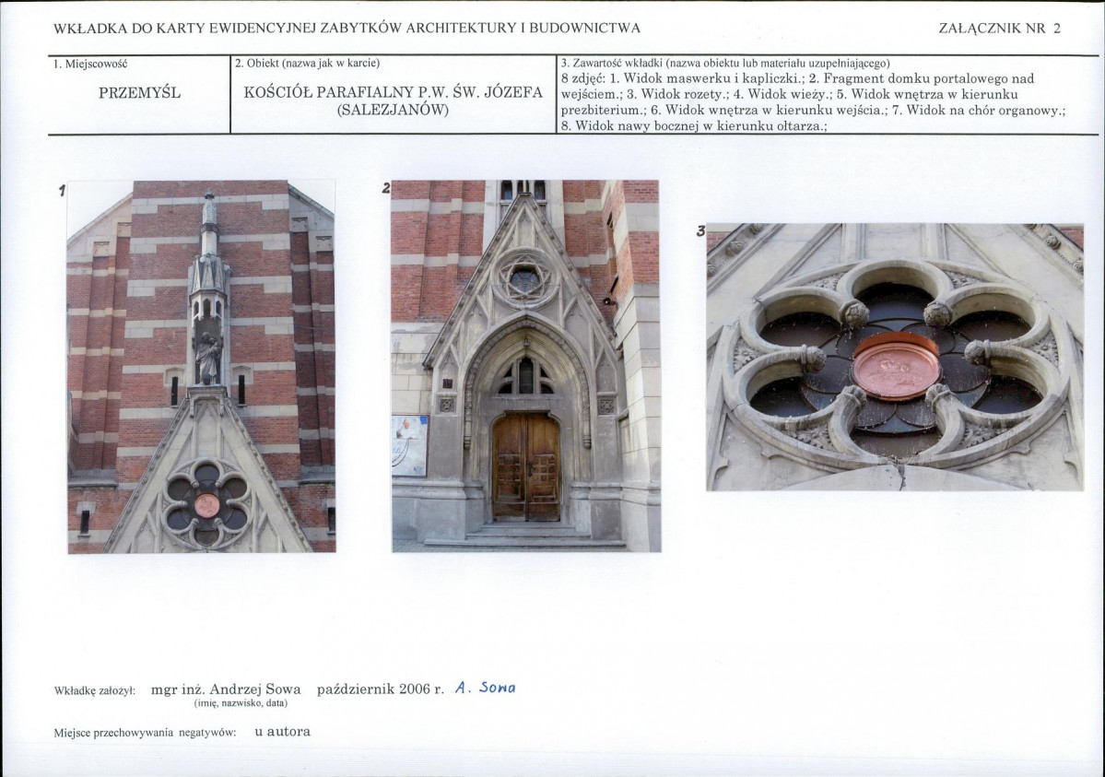Click photo 2 of the portal entrance
Image resolution: width=1105 pixels, height=777 pixels.
(525, 366)
